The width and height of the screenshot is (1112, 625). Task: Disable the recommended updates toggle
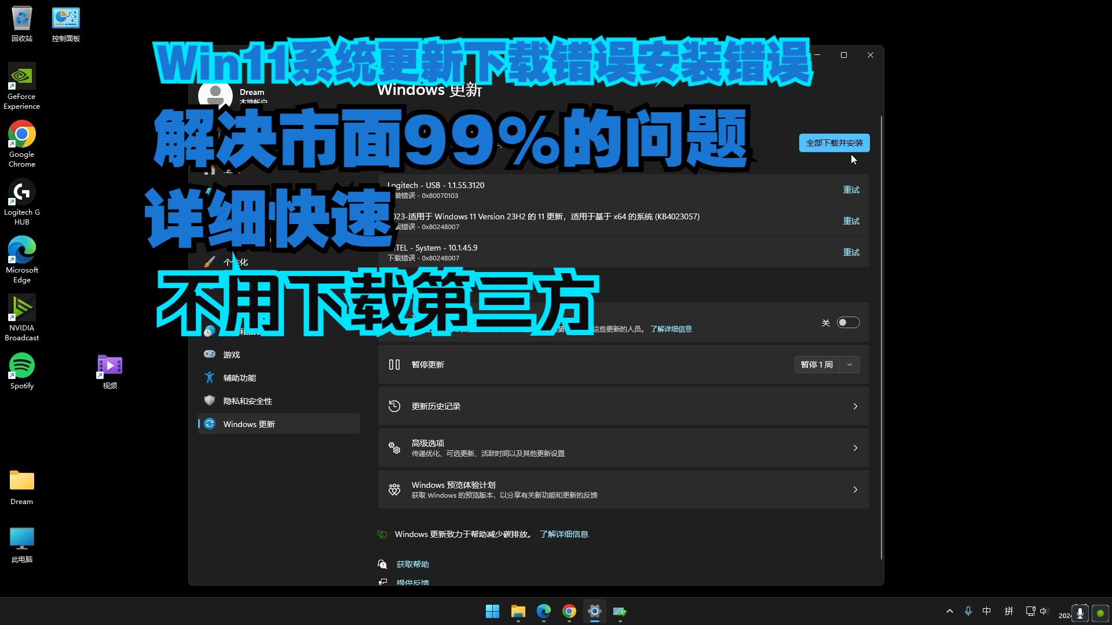[847, 322]
